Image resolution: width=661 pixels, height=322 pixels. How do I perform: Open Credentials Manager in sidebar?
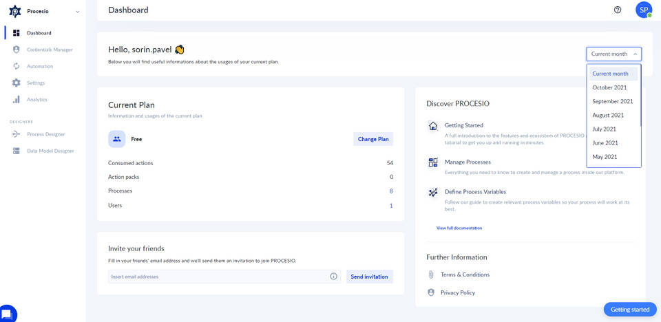50,50
